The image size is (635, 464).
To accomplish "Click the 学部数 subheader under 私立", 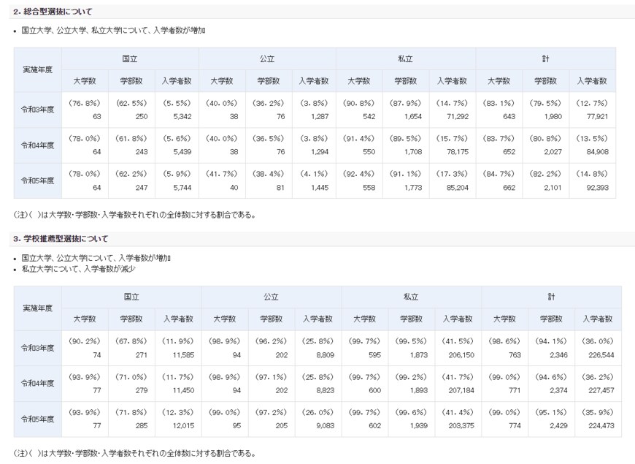I will [x=404, y=82].
